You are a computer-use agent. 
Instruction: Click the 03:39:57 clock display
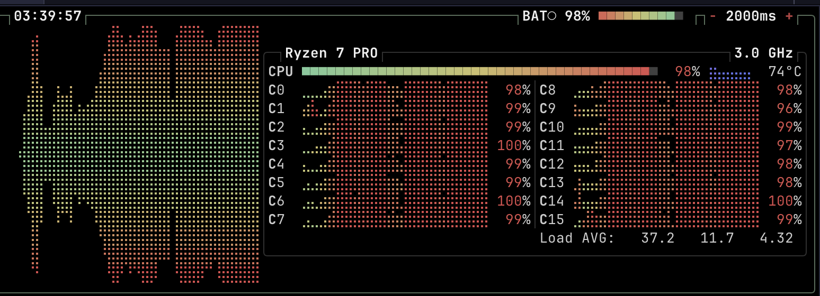[x=48, y=16]
